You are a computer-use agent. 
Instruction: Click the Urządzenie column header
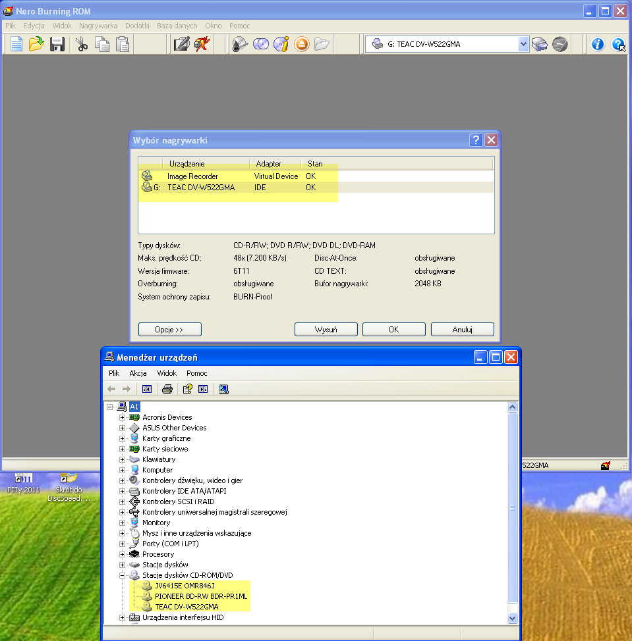206,164
